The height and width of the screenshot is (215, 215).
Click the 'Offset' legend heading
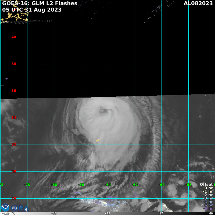tap(206, 184)
